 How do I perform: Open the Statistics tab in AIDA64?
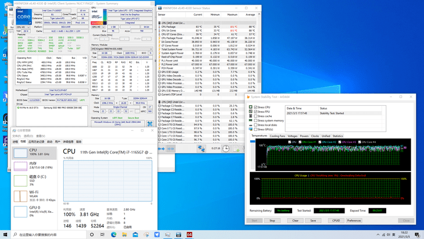(337, 136)
